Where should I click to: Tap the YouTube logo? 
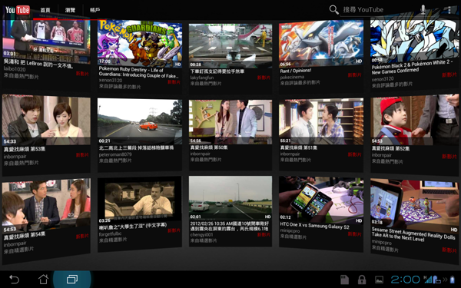click(18, 10)
